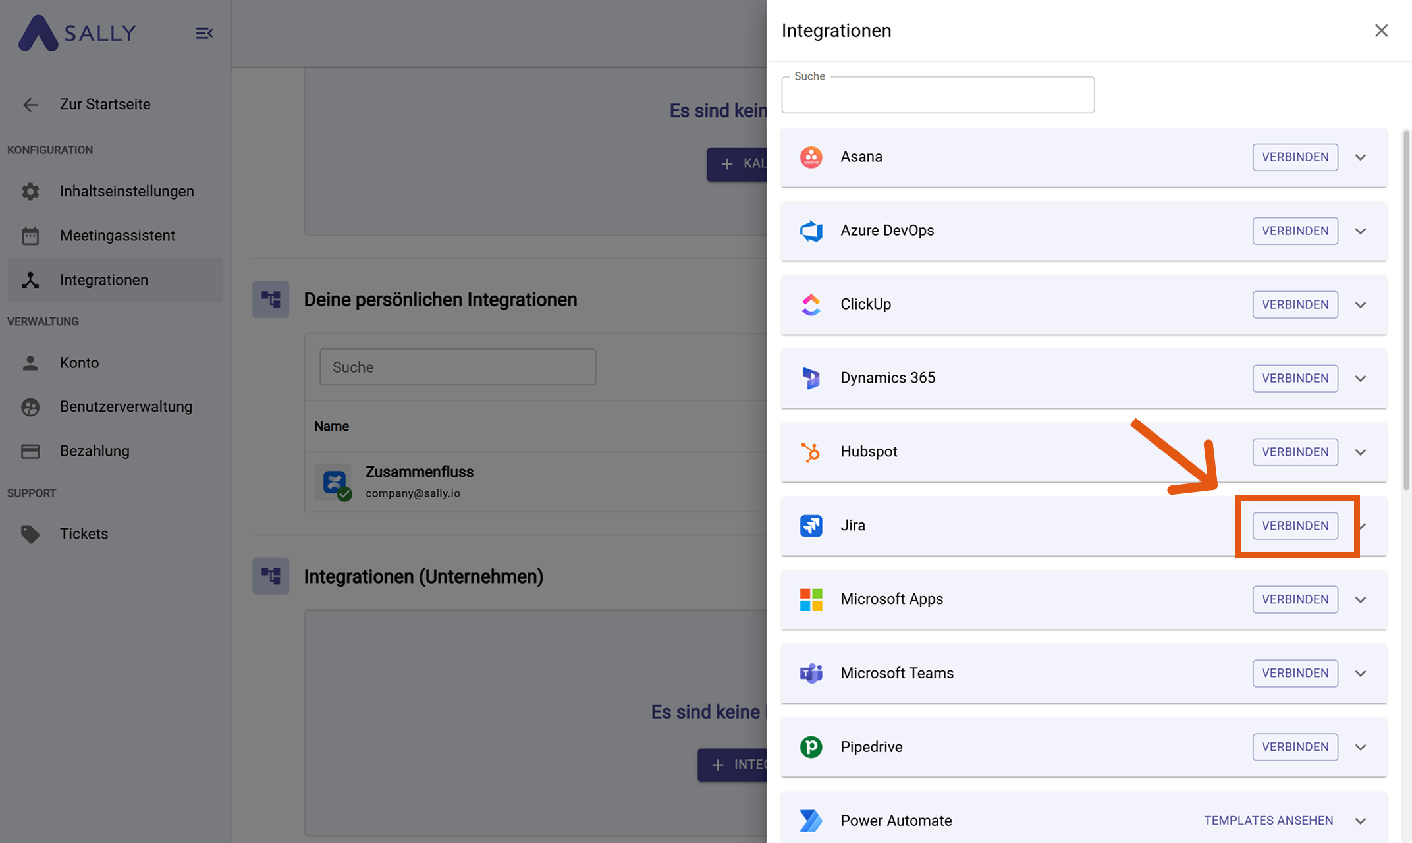Focus the Suche field in Integrationen panel
The image size is (1412, 843).
pos(938,95)
